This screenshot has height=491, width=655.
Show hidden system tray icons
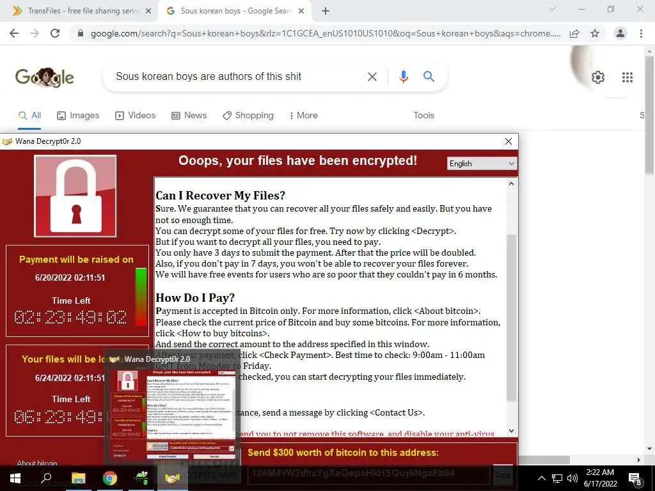coord(541,478)
